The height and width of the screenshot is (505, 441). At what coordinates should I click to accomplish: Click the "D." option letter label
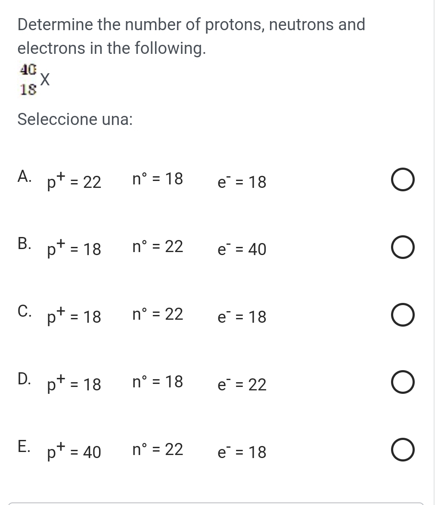25,378
